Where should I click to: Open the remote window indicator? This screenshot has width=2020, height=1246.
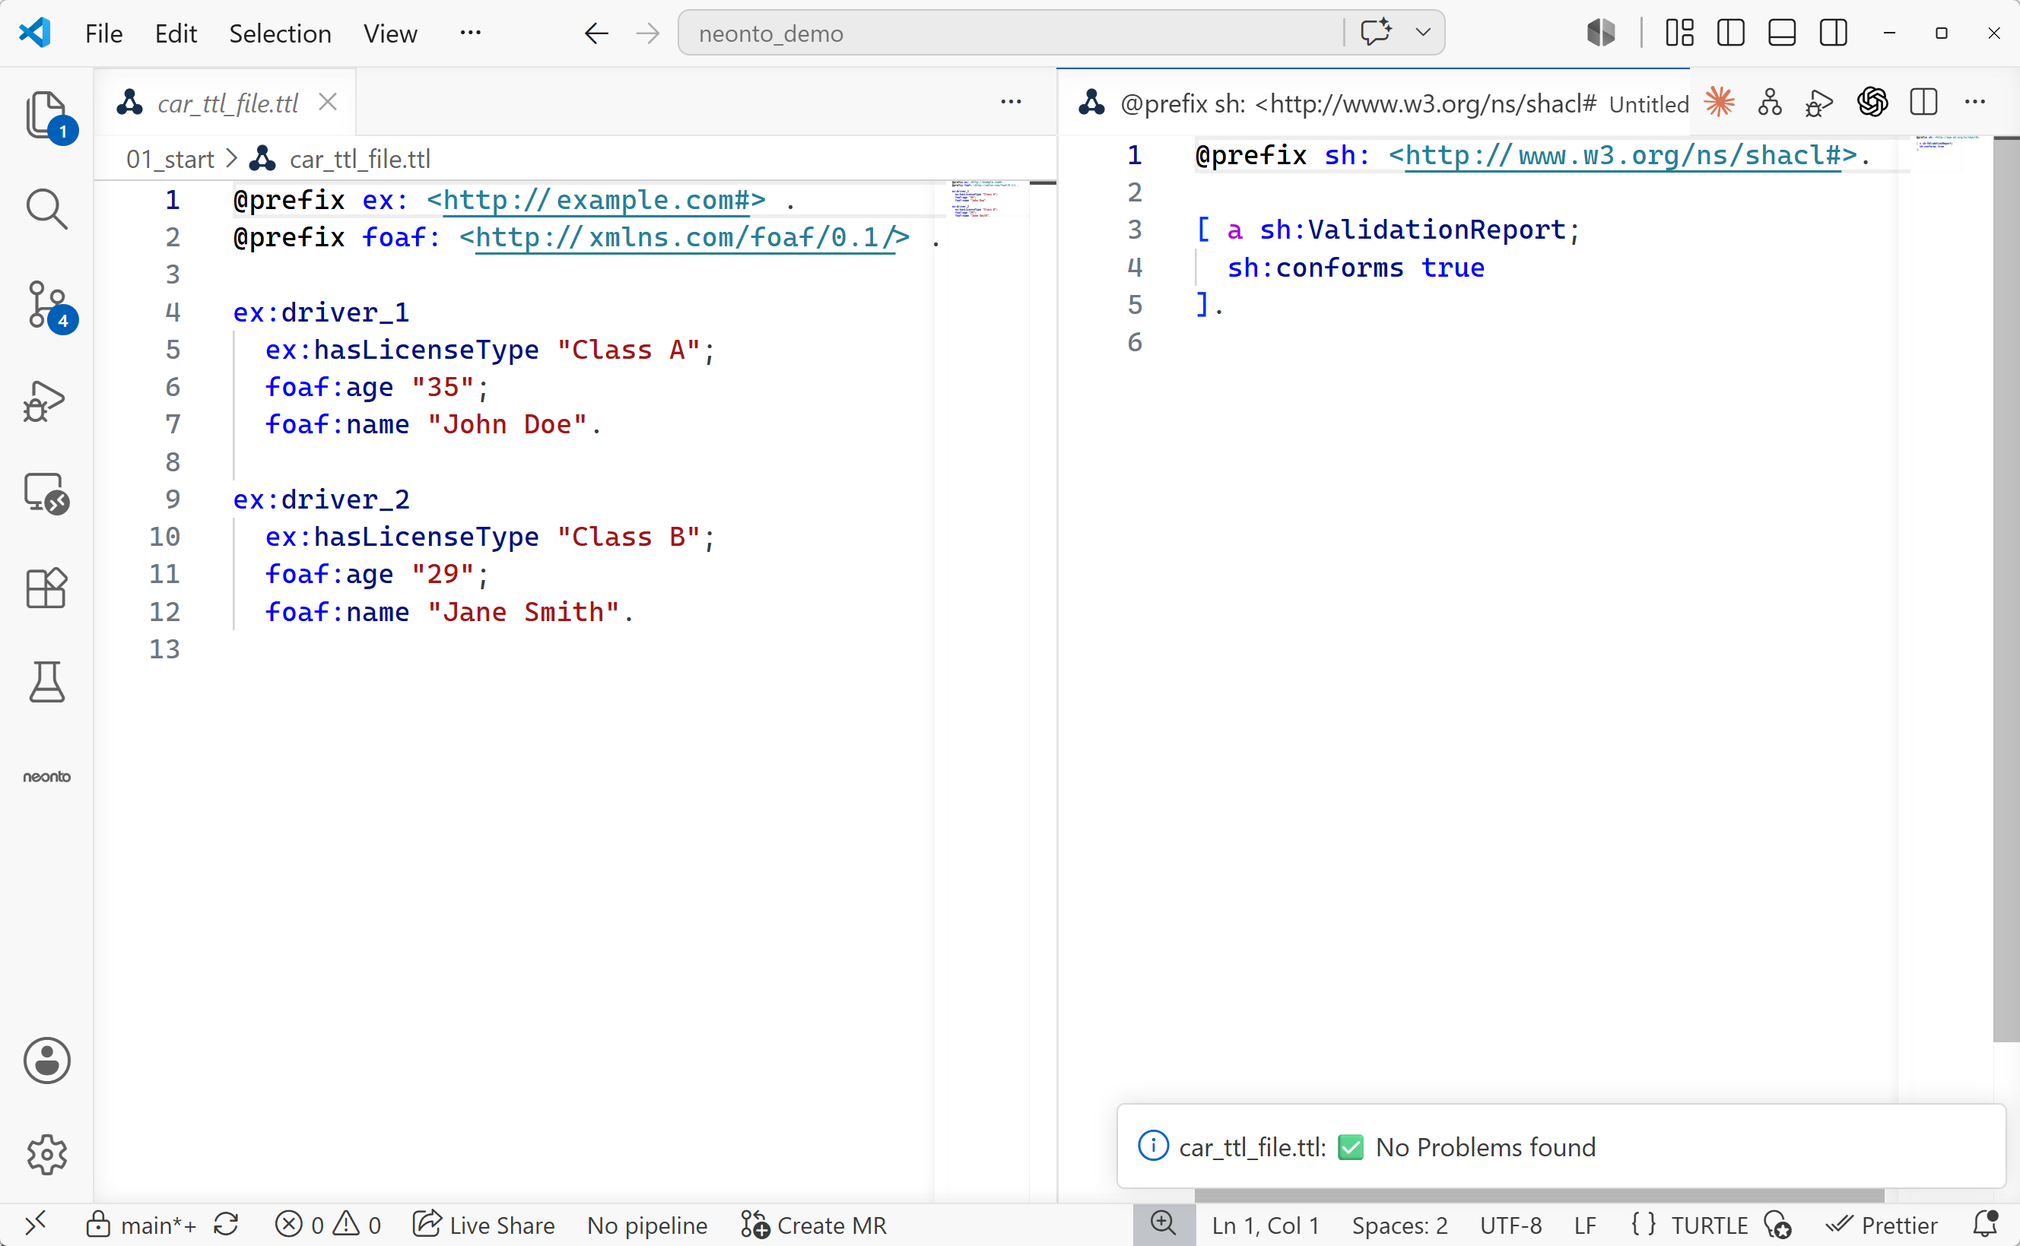(x=37, y=1225)
